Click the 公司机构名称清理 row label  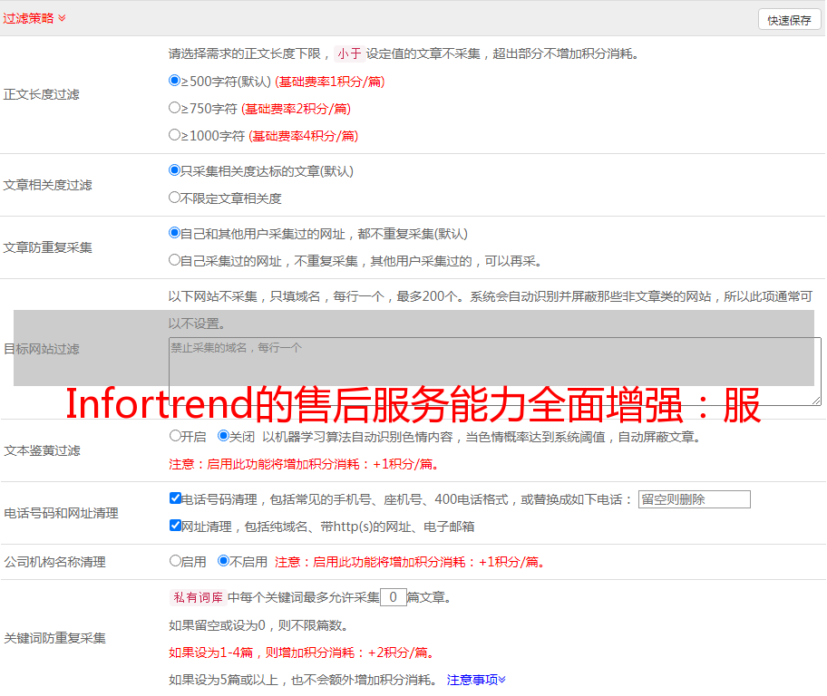(54, 562)
